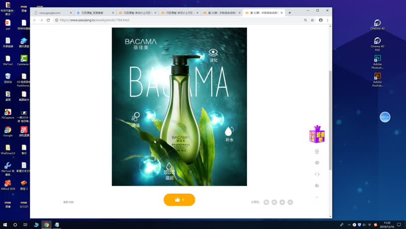Open the Tencent Classroom shortcut icon
This screenshot has width=406, height=229.
[x=23, y=42]
